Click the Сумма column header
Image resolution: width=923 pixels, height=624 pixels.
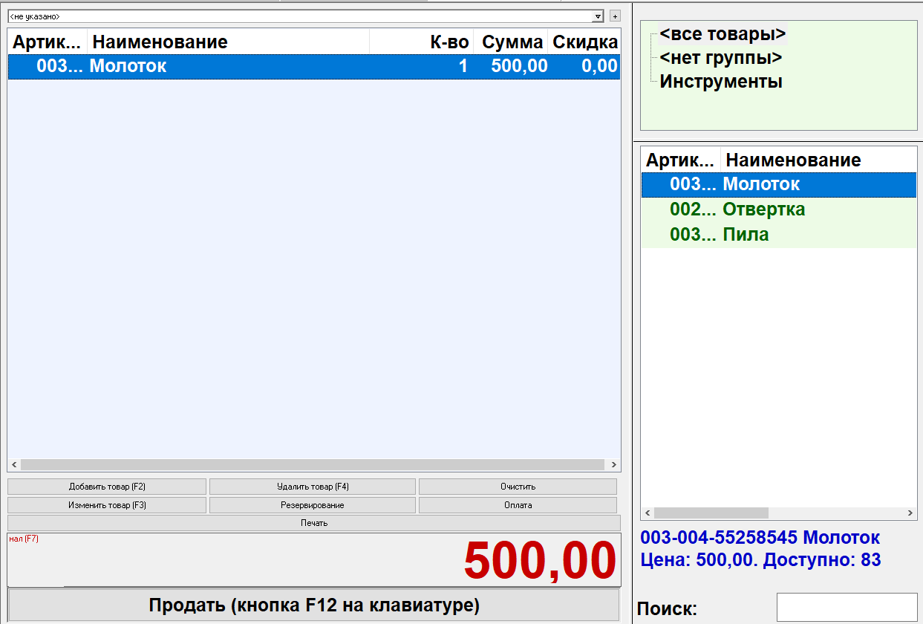(511, 42)
